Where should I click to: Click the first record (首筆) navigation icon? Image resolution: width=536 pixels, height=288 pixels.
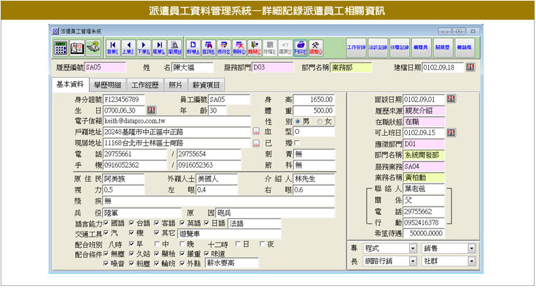click(113, 47)
